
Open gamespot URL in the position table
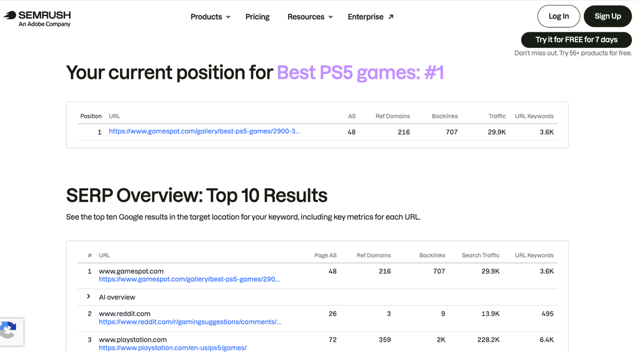click(204, 132)
